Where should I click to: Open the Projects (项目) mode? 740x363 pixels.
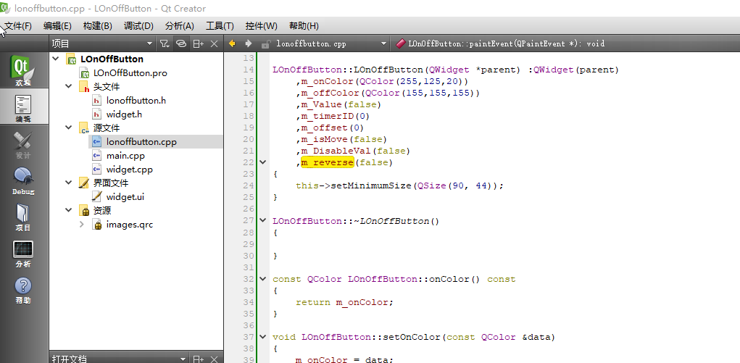(23, 216)
